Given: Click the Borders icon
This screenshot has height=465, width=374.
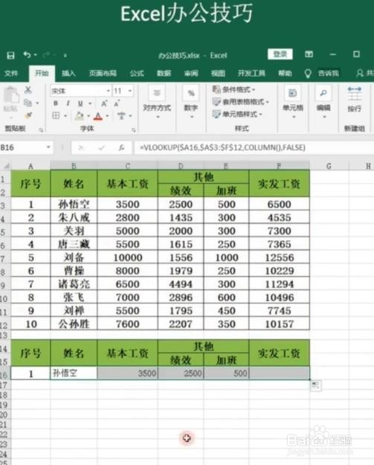Looking at the screenshot, I should pyautogui.click(x=56, y=115).
